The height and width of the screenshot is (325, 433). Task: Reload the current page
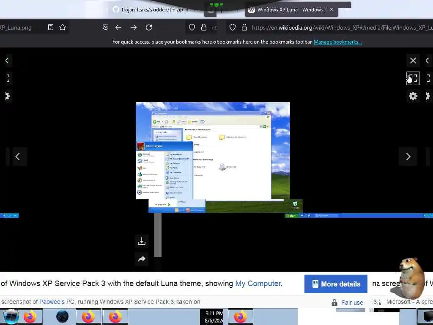(149, 28)
